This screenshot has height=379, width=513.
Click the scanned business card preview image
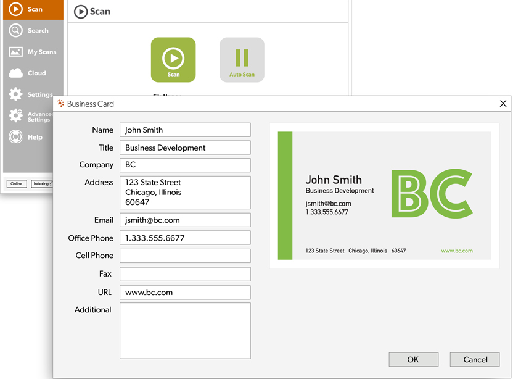click(384, 196)
